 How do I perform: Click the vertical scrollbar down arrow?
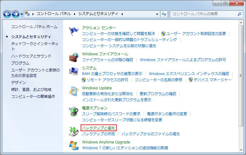pos(241,150)
